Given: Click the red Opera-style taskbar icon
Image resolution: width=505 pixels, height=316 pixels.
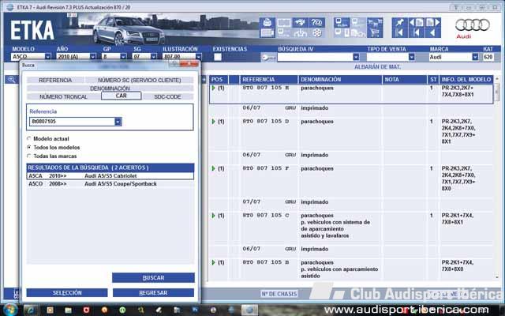Looking at the screenshot, I should 86,310.
